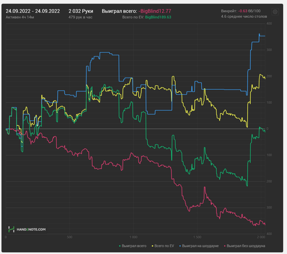The width and height of the screenshot is (287, 254).
Task: Click the 'Активен 4ч 14м' label
Action: tap(19, 18)
